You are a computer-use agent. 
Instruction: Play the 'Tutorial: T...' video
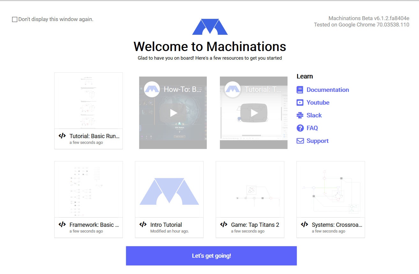click(x=254, y=113)
